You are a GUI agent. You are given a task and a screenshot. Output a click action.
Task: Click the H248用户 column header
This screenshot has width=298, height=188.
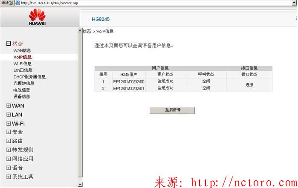128,74
